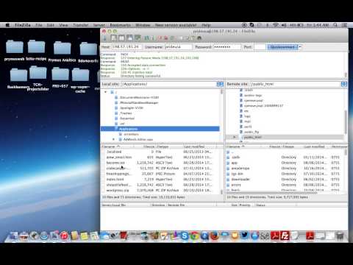Viewport: 353px width, 265px height.
Task: Select the Applications folder in local tree
Action: pyautogui.click(x=160, y=129)
